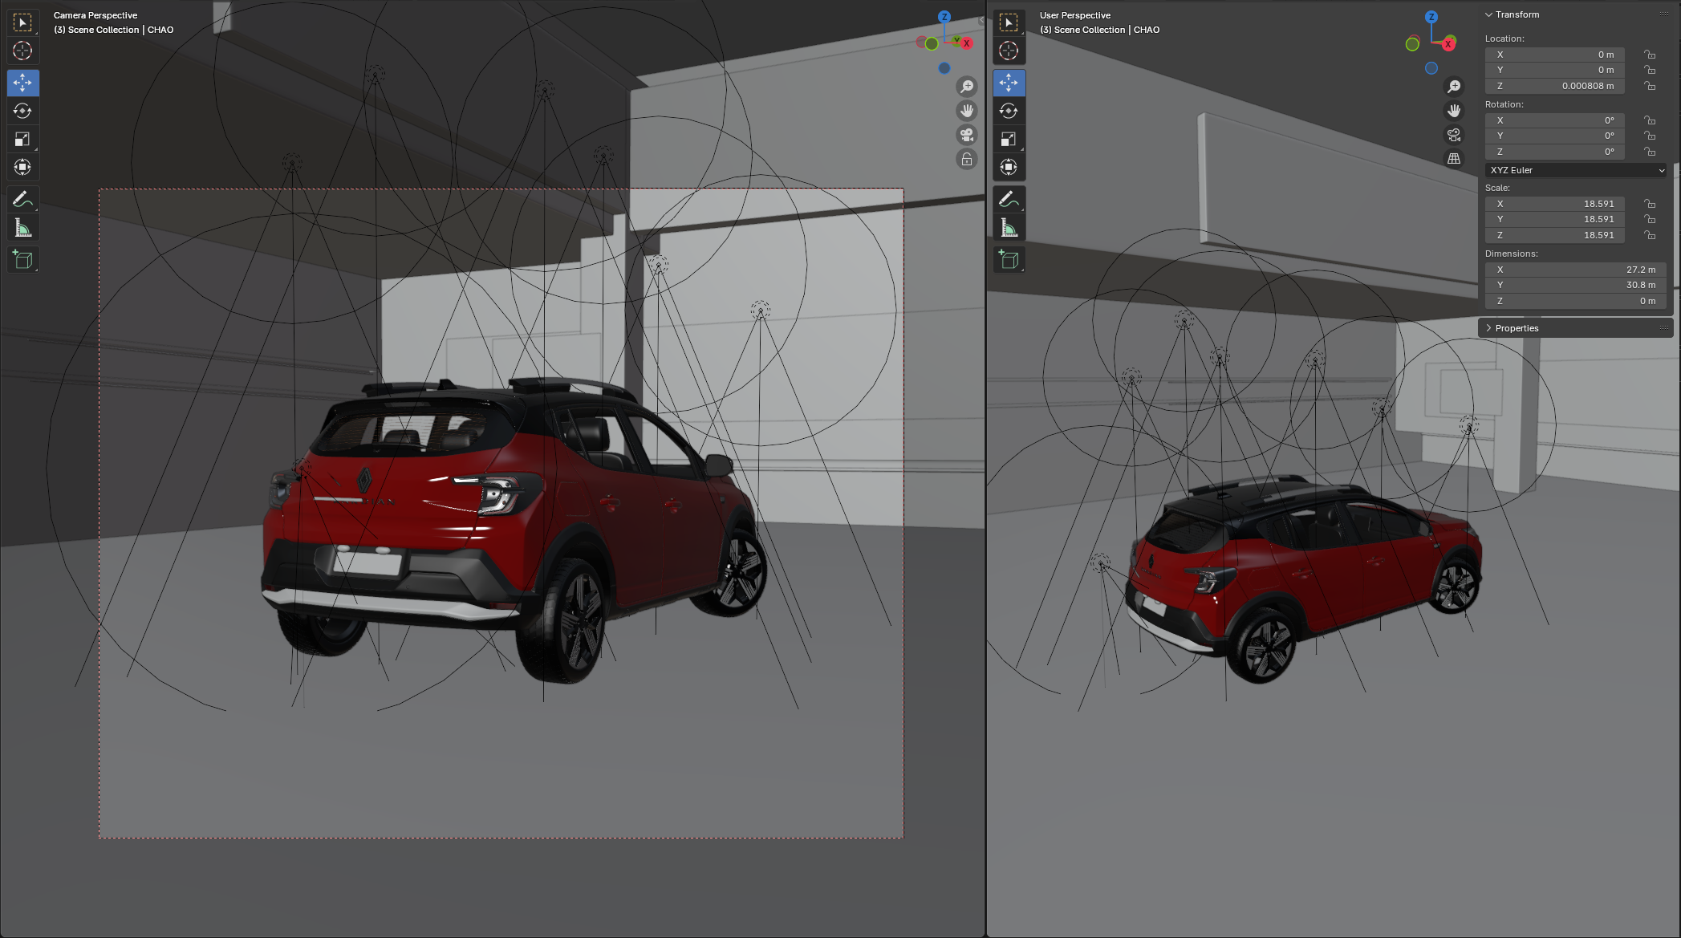Choose the Annotate tool in right viewport
The image size is (1681, 938).
click(x=1009, y=199)
